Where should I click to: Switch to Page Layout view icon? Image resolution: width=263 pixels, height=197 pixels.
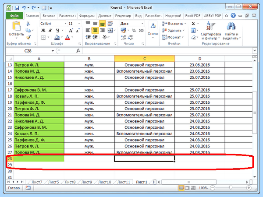187,188
